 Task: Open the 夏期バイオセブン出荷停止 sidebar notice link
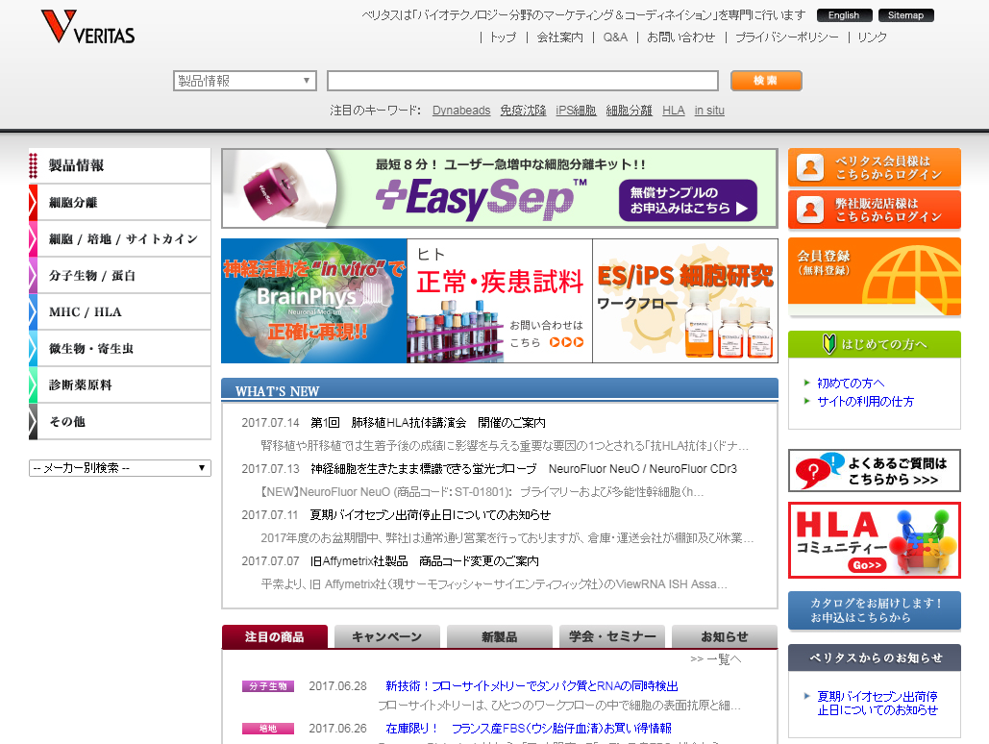[x=878, y=703]
